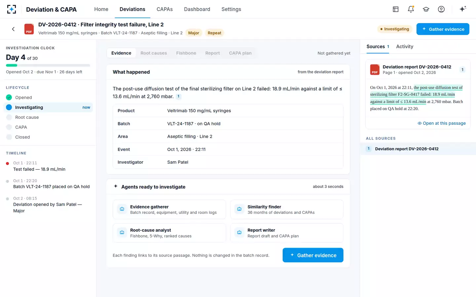Click the PDF icon beside the DV-2026-0412 title
The height and width of the screenshot is (297, 476).
[x=29, y=29]
